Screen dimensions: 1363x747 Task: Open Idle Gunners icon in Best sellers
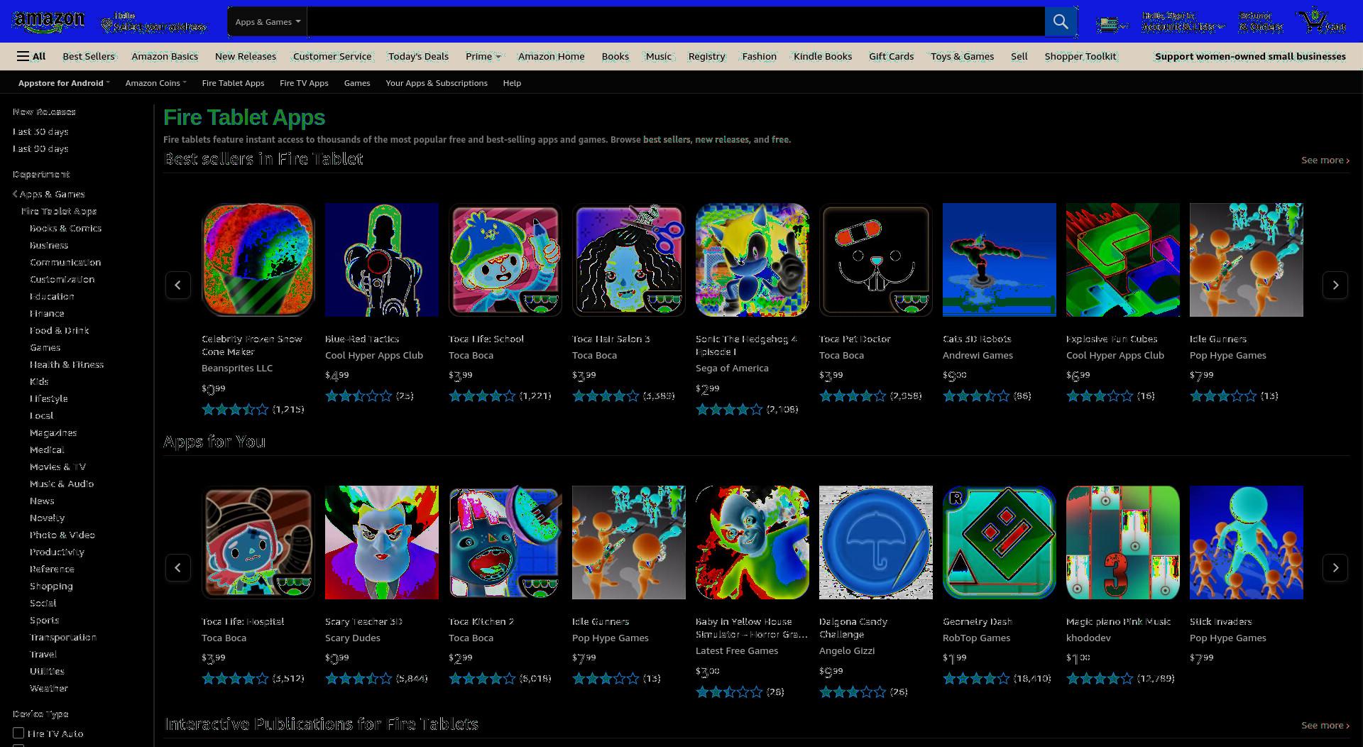click(x=1247, y=260)
